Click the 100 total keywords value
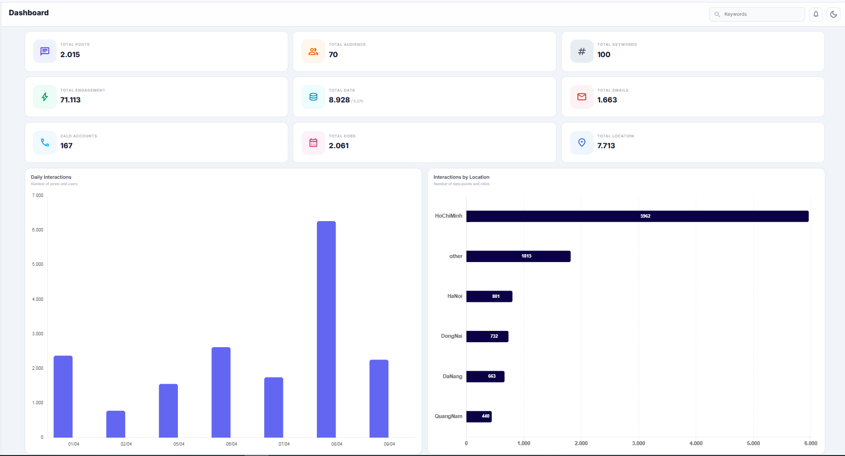The width and height of the screenshot is (845, 456). click(604, 55)
